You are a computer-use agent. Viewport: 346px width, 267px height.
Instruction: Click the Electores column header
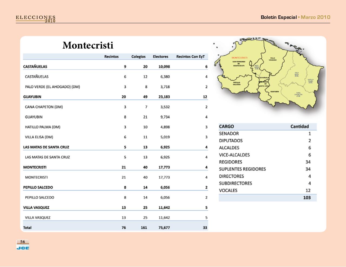point(160,57)
